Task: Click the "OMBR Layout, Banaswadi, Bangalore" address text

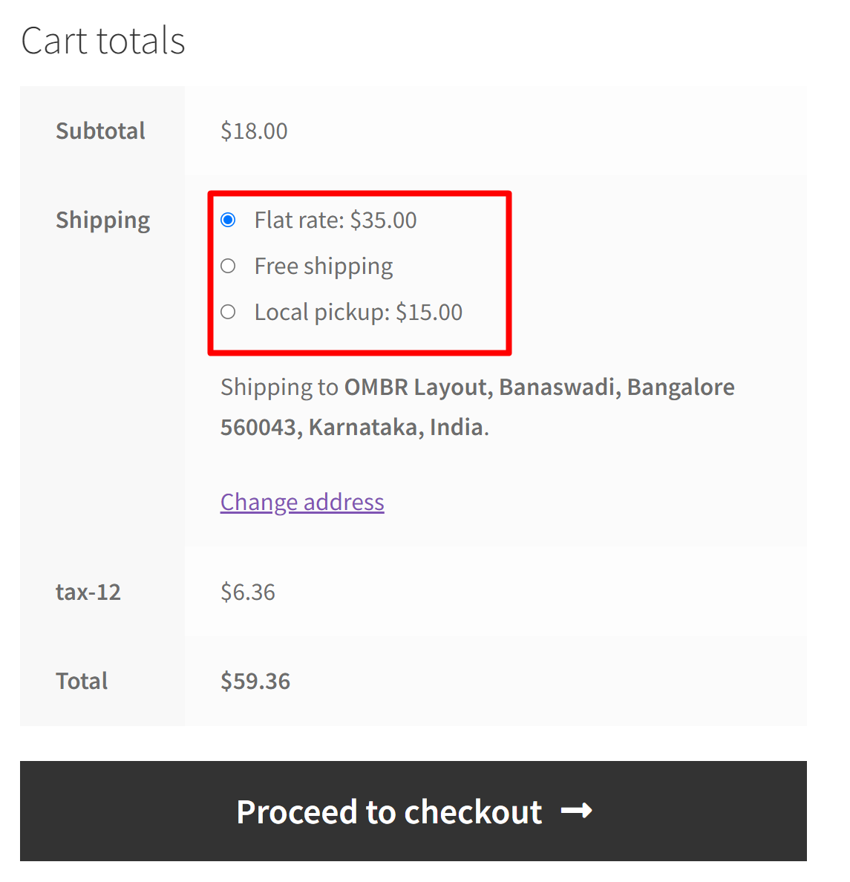Action: [x=539, y=388]
